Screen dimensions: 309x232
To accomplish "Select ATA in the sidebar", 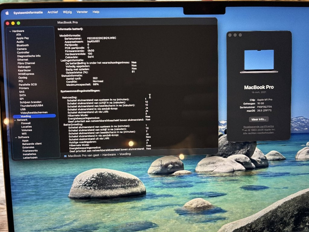I will 18,34.
